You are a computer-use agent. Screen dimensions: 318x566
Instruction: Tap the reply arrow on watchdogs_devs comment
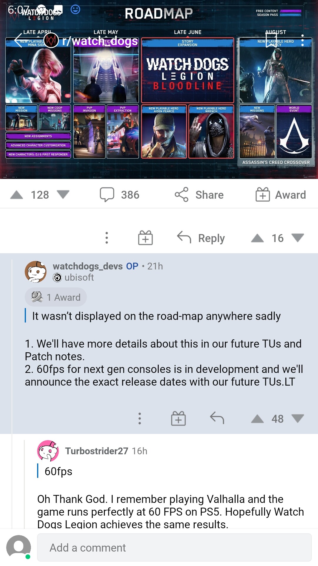(217, 418)
